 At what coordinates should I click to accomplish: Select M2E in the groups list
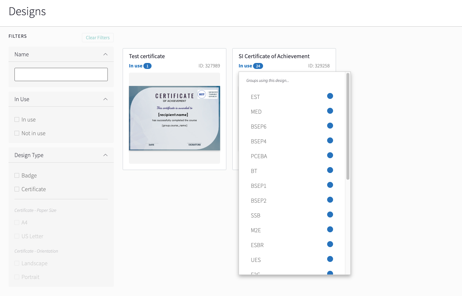(x=256, y=230)
